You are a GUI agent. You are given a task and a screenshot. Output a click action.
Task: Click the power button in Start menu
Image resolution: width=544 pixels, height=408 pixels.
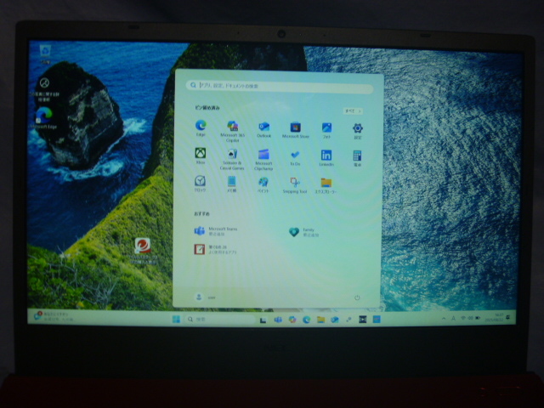357,297
